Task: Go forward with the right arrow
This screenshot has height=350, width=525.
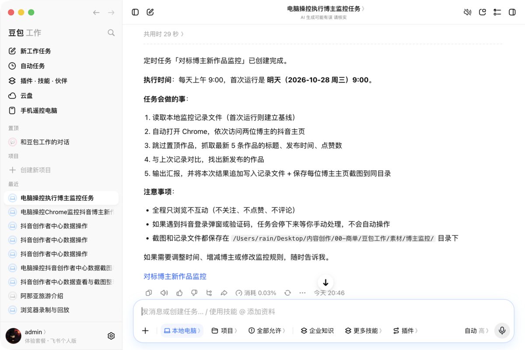Action: [111, 13]
